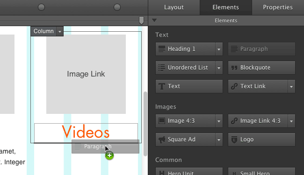Click the ruler width slider handle
This screenshot has height=175, width=304.
(142, 21)
